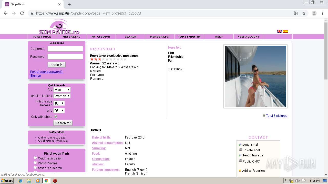
Task: Click the profile photo thumbnail
Action: coord(255,76)
